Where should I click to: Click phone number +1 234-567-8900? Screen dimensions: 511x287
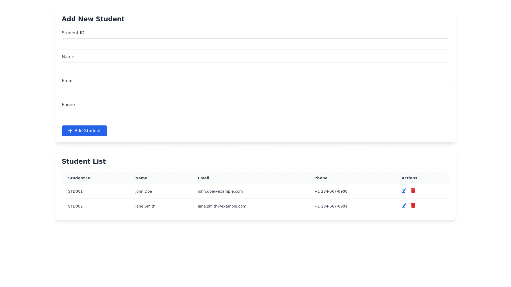pos(331,191)
